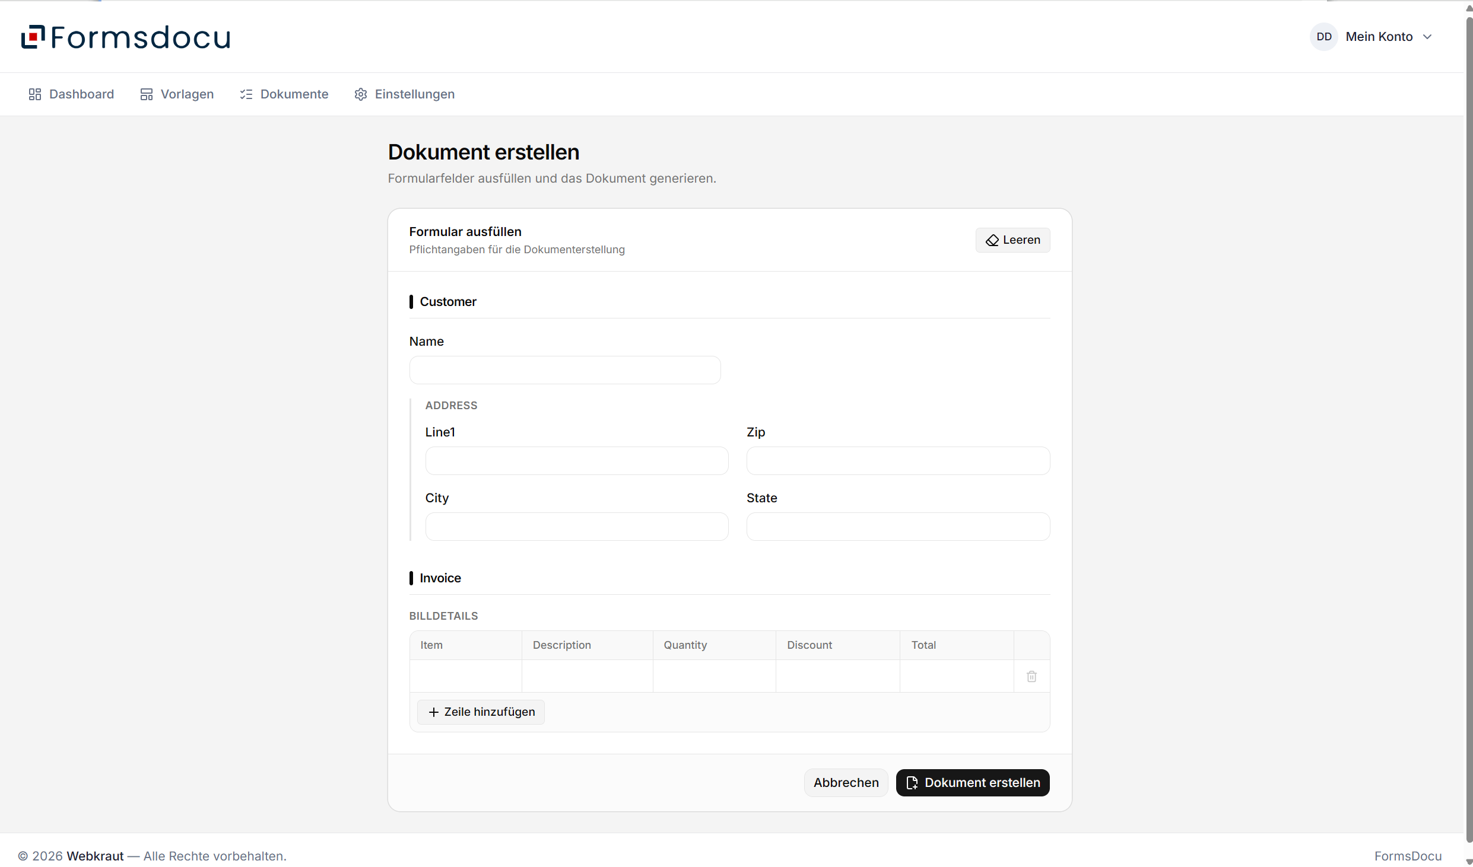Open the Webkraut footer link
Image resolution: width=1473 pixels, height=867 pixels.
click(95, 856)
